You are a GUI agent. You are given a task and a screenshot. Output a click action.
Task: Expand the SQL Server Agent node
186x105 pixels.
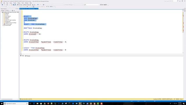3,24
